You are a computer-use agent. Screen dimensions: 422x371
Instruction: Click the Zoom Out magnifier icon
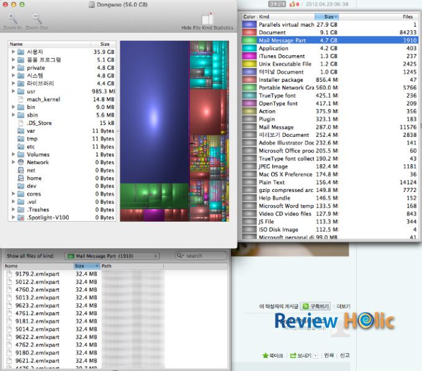click(x=37, y=18)
